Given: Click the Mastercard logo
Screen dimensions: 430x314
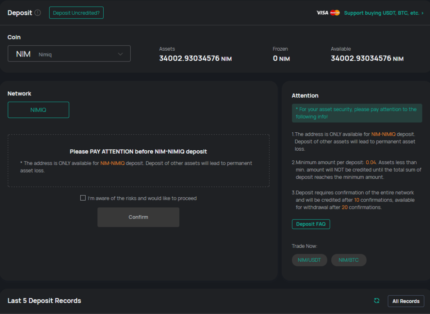Looking at the screenshot, I should [x=335, y=13].
